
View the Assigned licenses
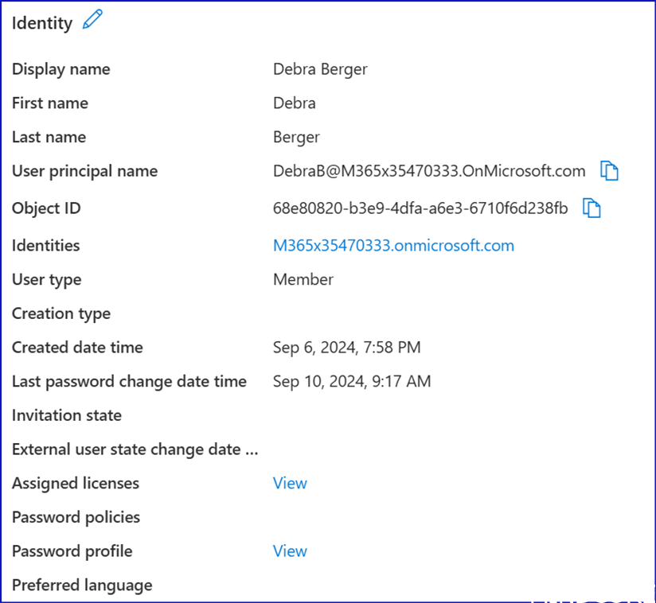click(290, 484)
